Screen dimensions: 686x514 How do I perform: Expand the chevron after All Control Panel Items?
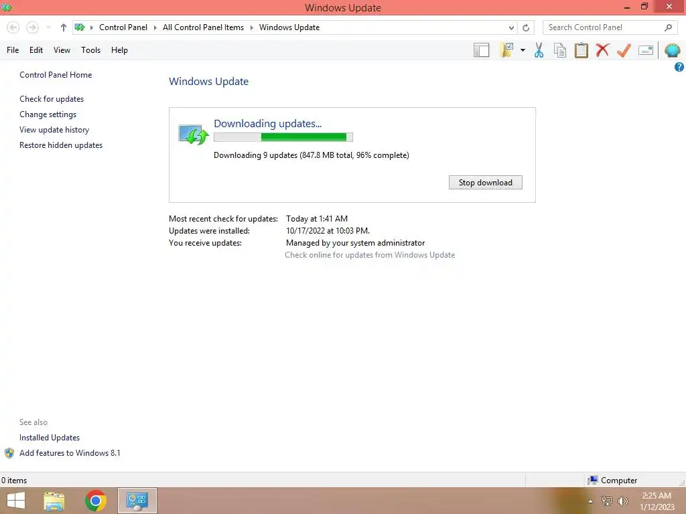(252, 27)
